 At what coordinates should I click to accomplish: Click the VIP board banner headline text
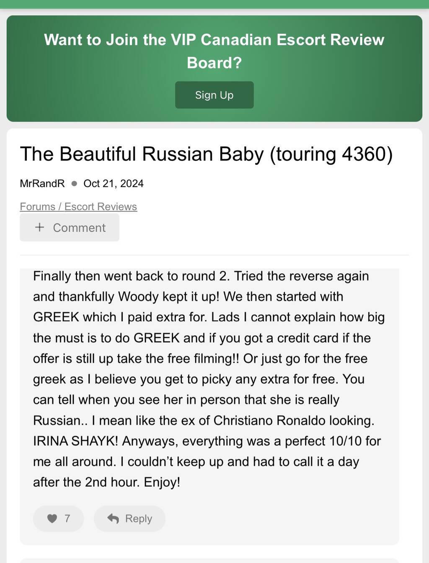point(214,51)
